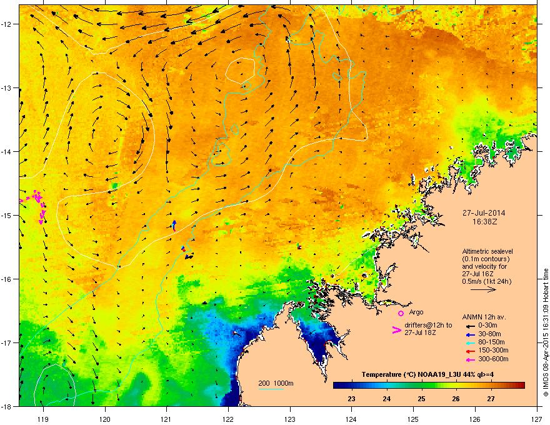Click the '0-30m' depth label
Screen dimensions: 550x425
487,326
